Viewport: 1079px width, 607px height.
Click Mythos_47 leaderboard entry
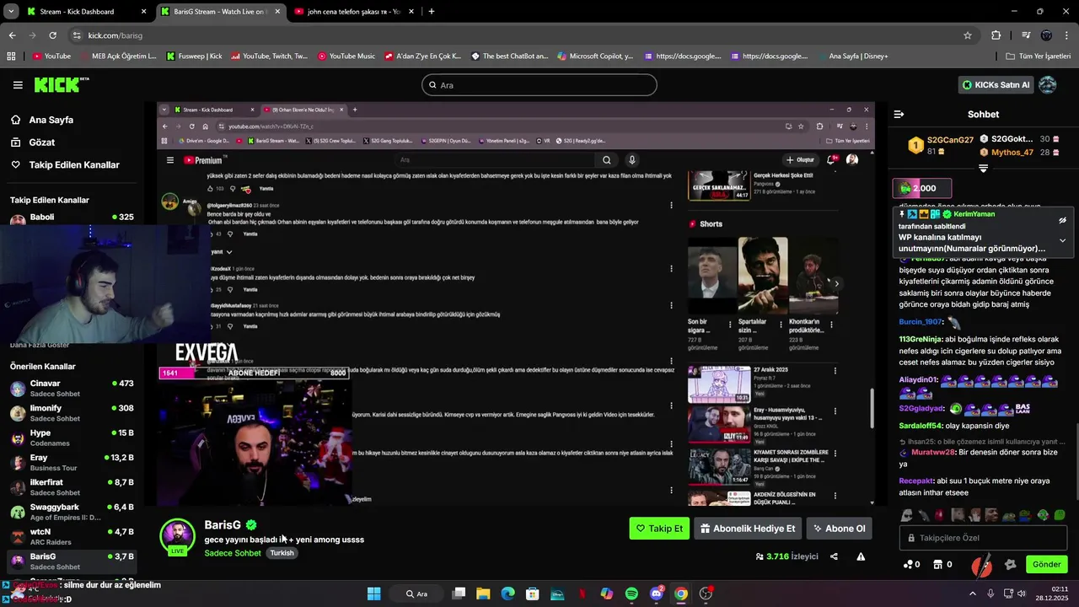1012,153
